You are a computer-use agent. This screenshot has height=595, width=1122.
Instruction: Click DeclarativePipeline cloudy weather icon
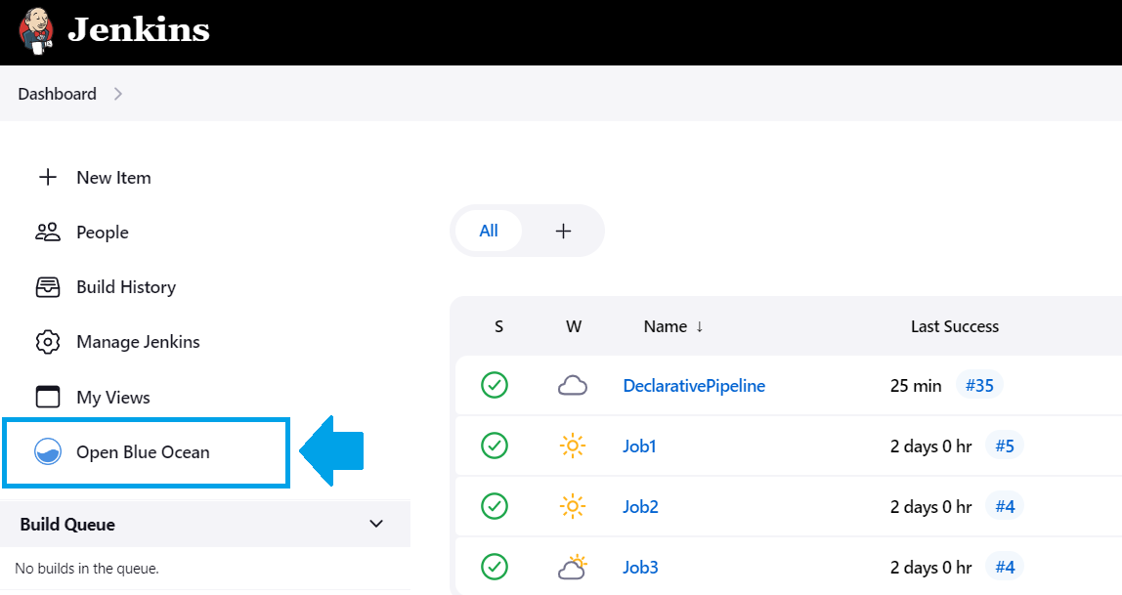coord(573,386)
